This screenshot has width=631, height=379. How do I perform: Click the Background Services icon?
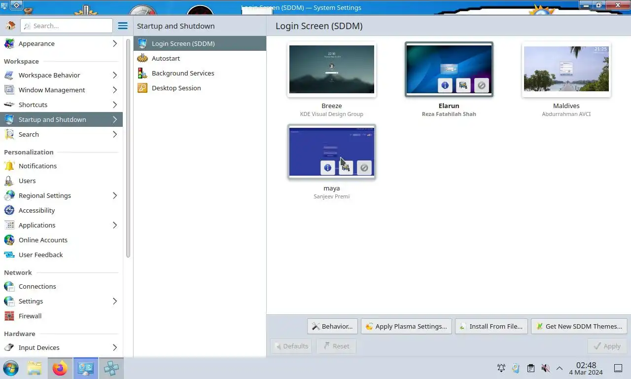(142, 73)
